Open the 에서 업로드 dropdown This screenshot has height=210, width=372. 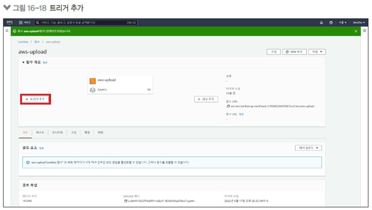point(308,148)
